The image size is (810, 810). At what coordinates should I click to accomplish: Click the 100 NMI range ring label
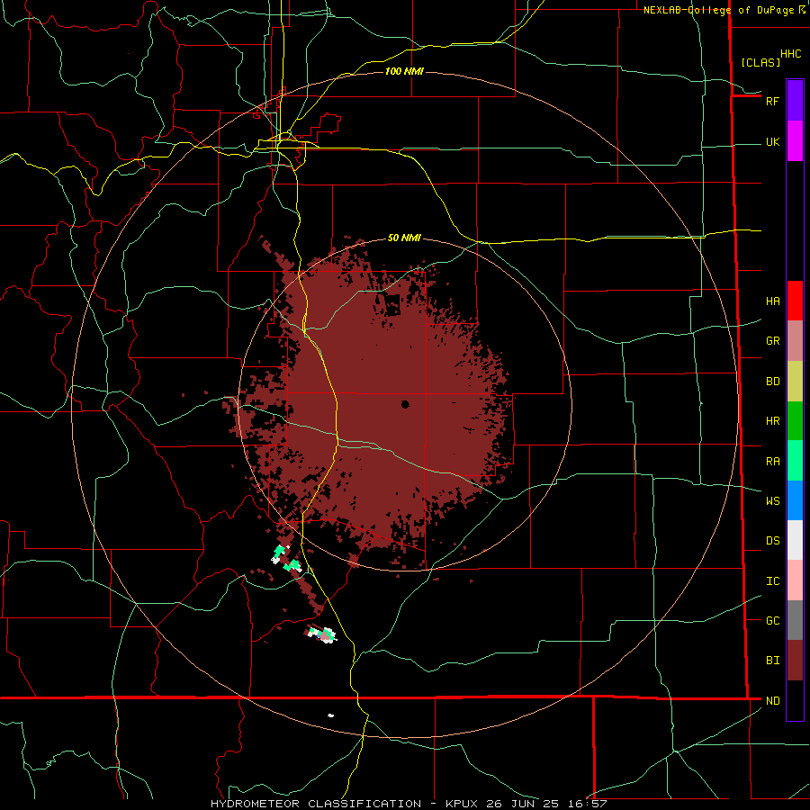pyautogui.click(x=404, y=71)
